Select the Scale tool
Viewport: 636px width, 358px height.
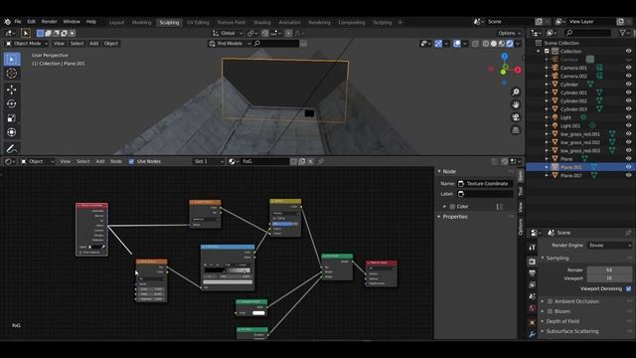pos(12,118)
